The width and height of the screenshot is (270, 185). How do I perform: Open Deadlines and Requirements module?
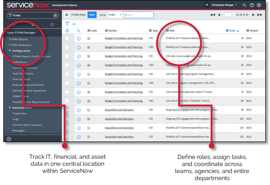pos(31,102)
